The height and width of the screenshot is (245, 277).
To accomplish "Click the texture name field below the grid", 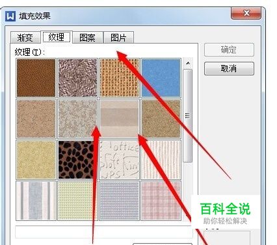I will 104,232.
